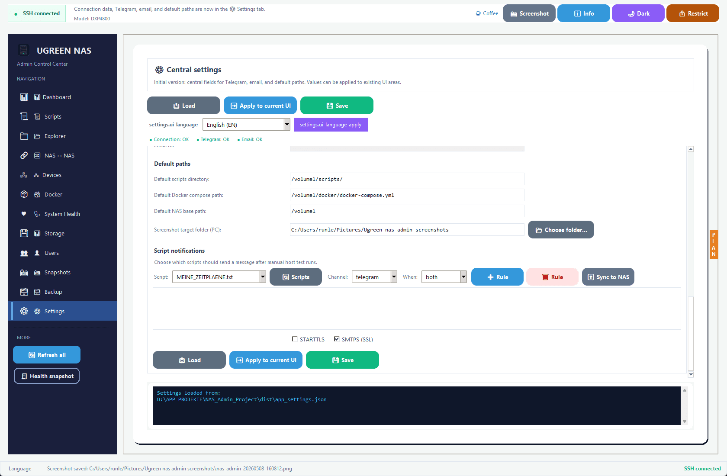Open the Docker section
This screenshot has height=476, width=727.
[62, 194]
